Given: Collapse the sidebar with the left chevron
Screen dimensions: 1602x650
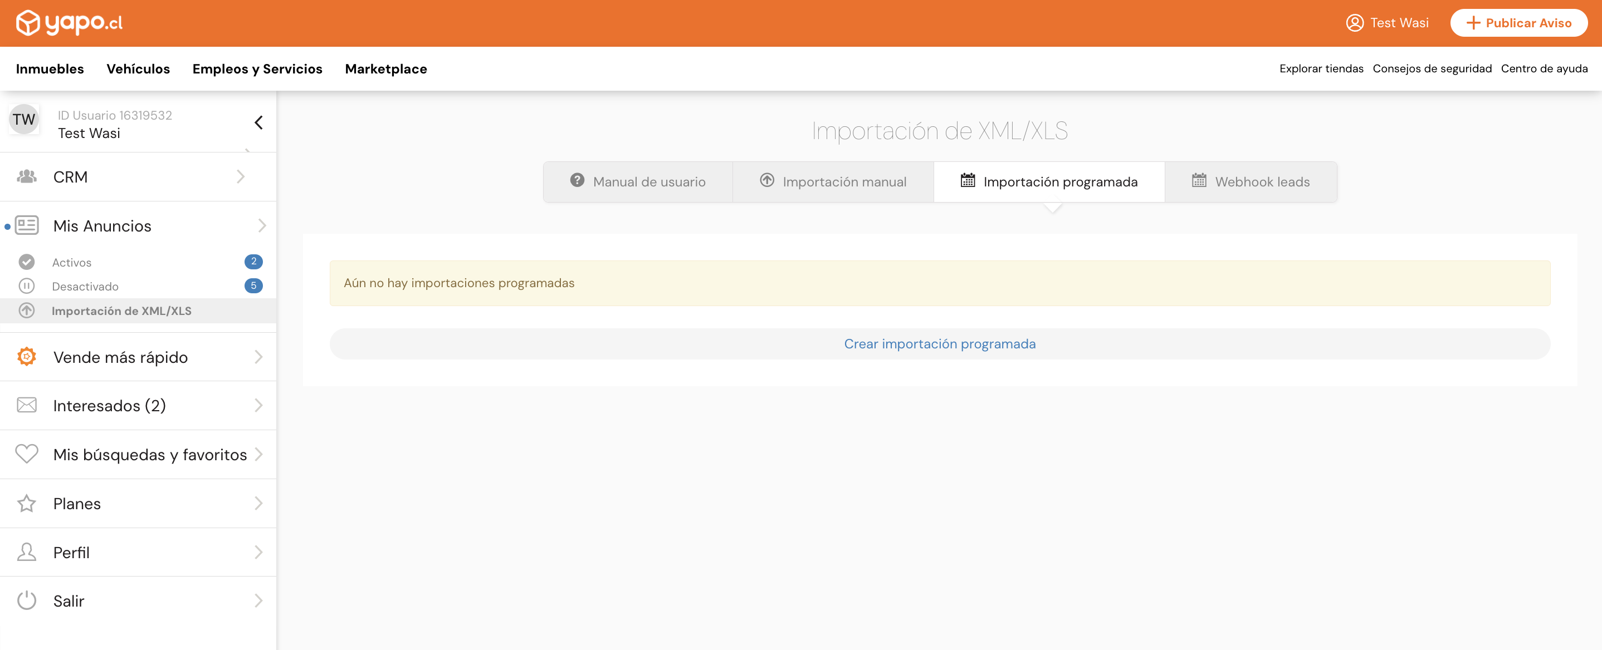Looking at the screenshot, I should tap(258, 122).
